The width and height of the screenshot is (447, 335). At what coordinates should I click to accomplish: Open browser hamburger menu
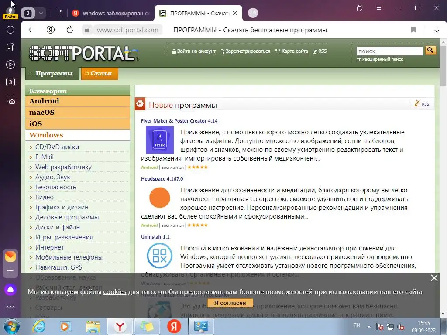click(x=379, y=8)
